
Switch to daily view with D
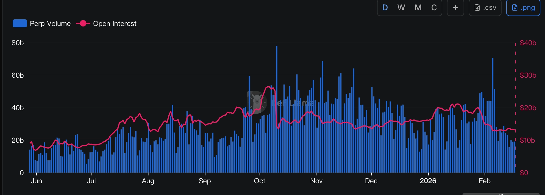coord(385,8)
